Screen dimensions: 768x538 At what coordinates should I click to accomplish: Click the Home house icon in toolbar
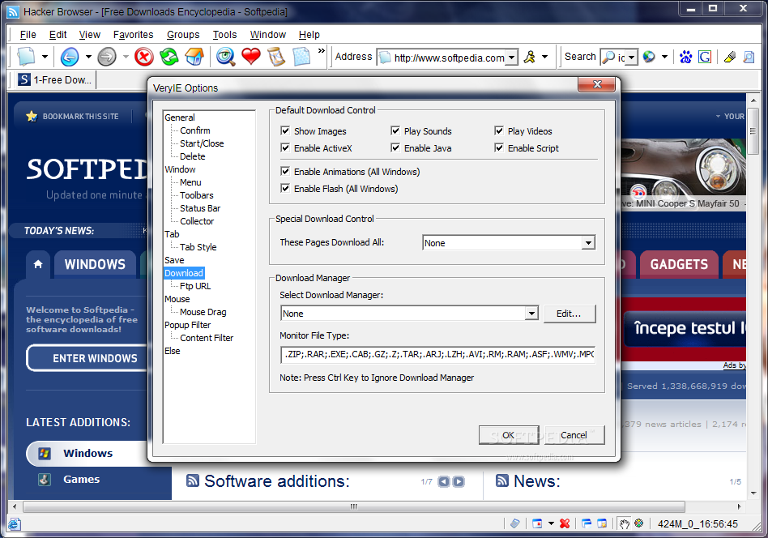tap(194, 57)
